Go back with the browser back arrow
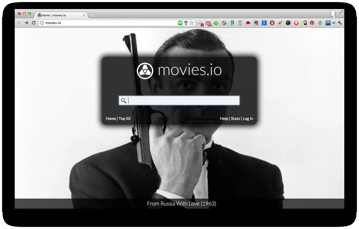359x229 pixels. (19, 23)
